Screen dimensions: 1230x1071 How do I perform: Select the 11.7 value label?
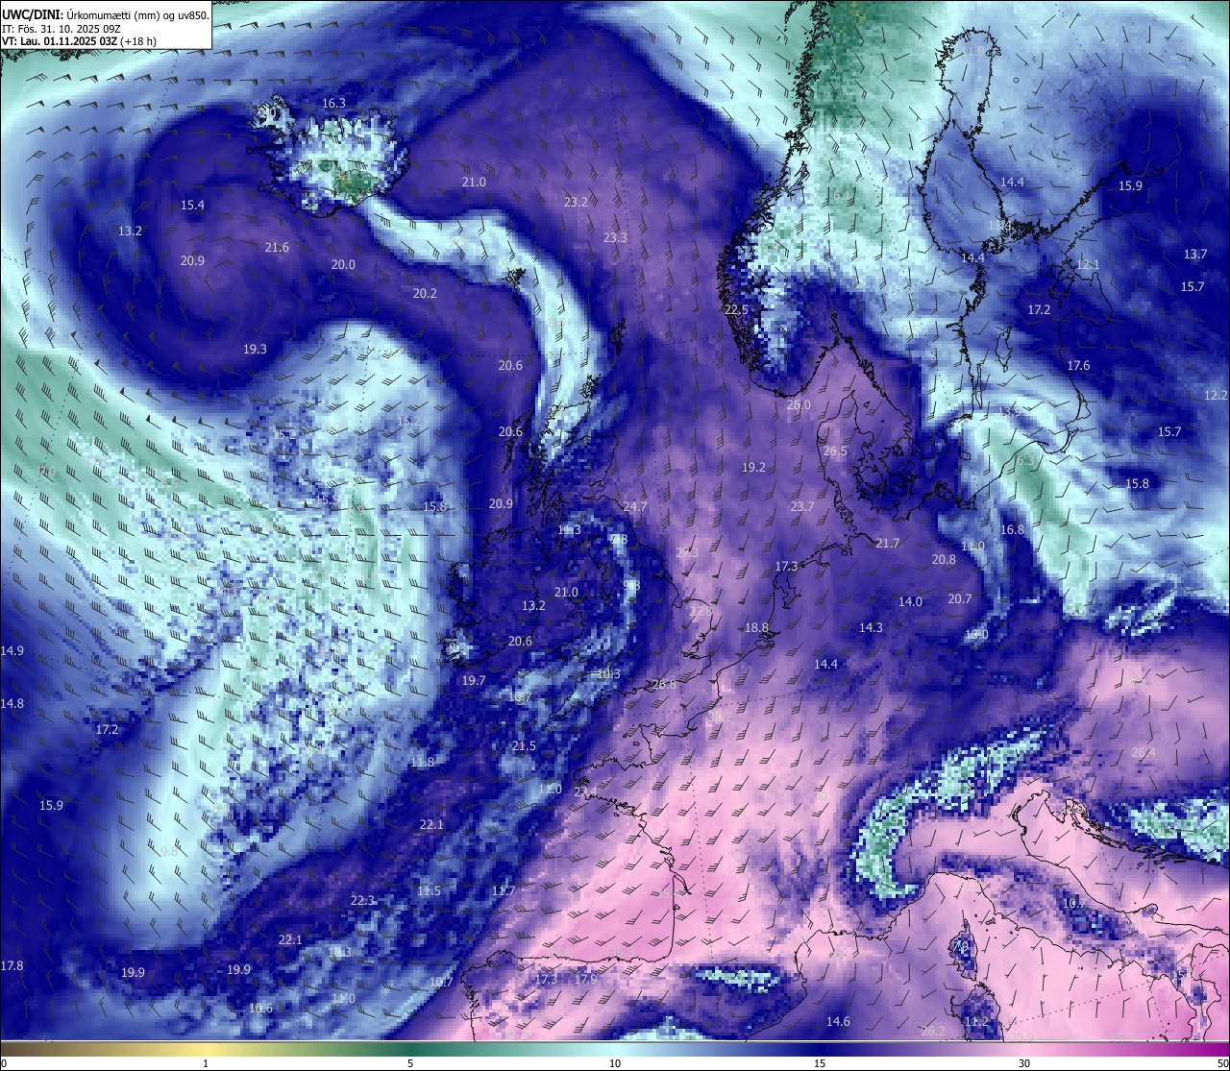pyautogui.click(x=504, y=890)
